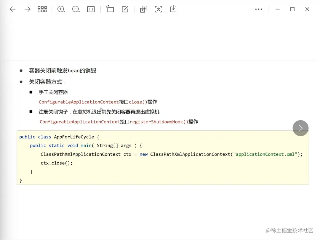This screenshot has height=240, width=320.
Task: Go to the previous image
Action: click(12, 9)
